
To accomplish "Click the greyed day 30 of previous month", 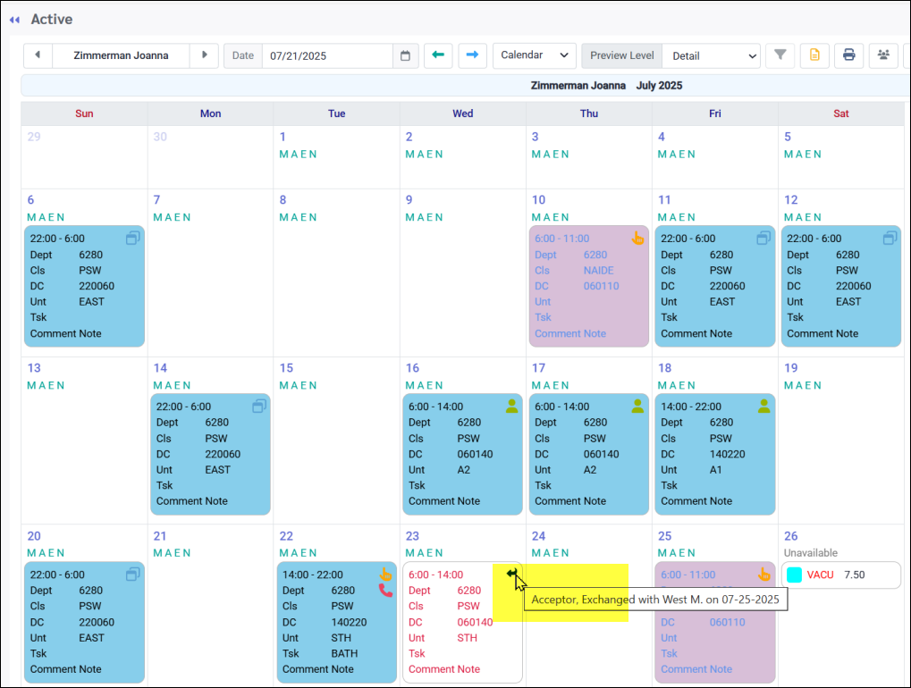I will [x=160, y=137].
